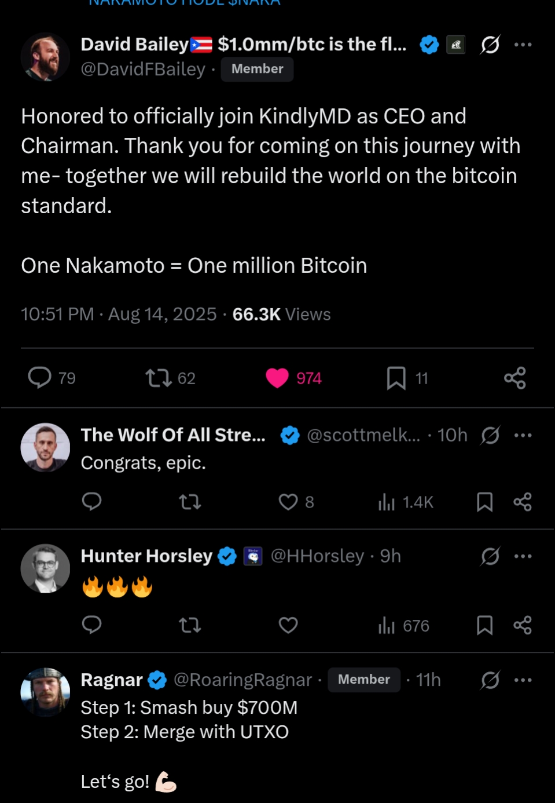Share Hunter Horsley's reply
Image resolution: width=555 pixels, height=803 pixels.
tap(522, 625)
